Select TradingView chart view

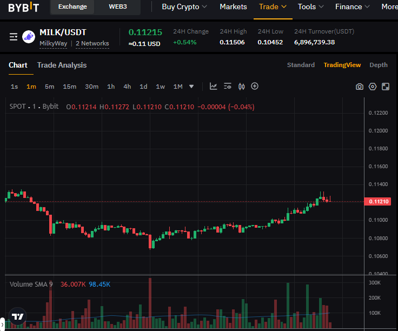pos(342,65)
